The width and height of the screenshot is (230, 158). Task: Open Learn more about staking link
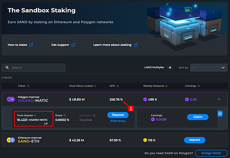pyautogui.click(x=112, y=45)
